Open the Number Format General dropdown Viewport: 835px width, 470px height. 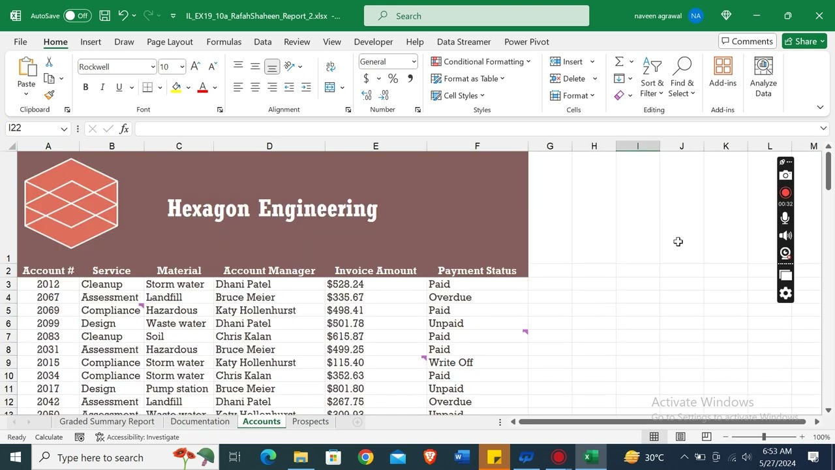413,62
